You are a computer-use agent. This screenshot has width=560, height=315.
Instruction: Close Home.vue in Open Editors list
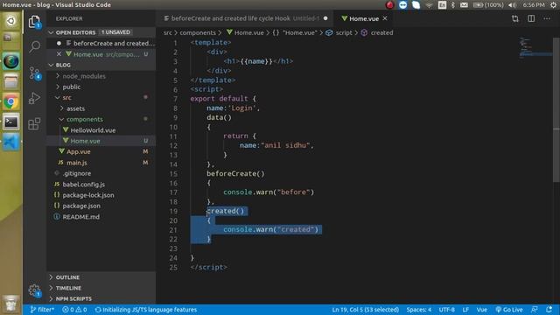[59, 54]
